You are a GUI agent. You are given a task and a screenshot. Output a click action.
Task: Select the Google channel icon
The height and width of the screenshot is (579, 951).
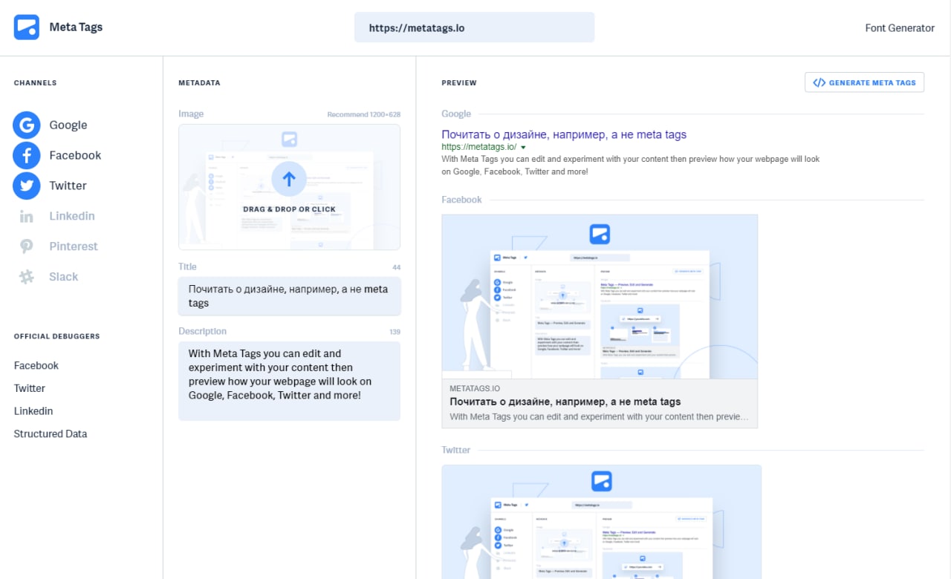pos(27,125)
